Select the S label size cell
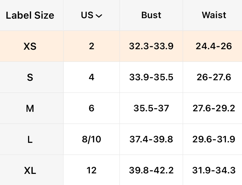Image resolution: width=242 pixels, height=185 pixels. 30,77
